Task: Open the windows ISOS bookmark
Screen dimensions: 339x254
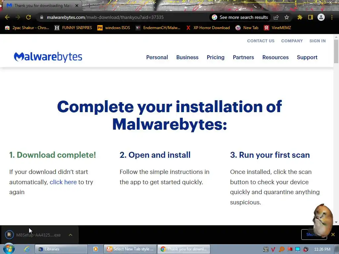Action: (x=114, y=28)
